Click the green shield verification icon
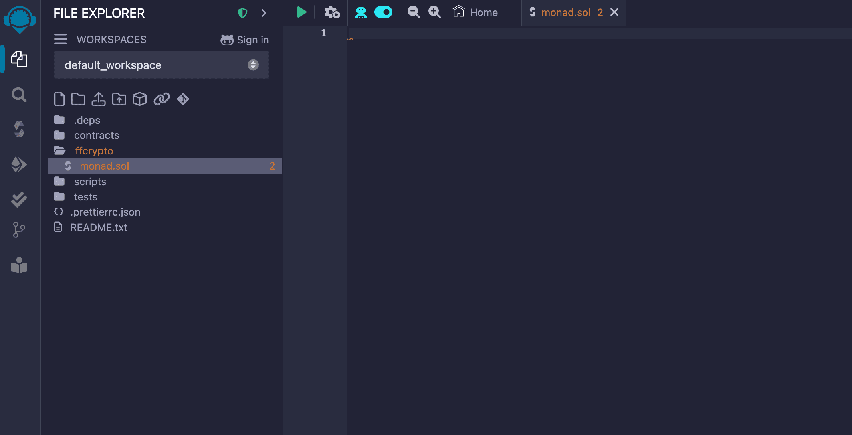 coord(242,13)
